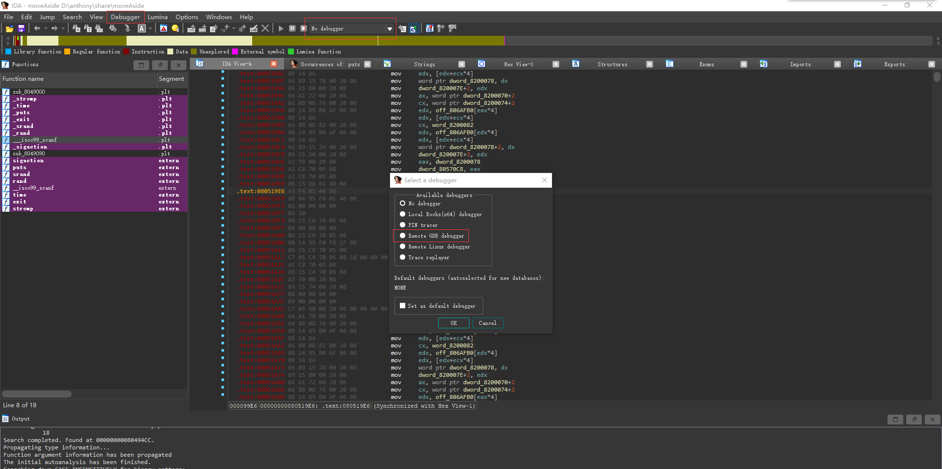942x469 pixels.
Task: Click the Output panel icon
Action: coord(5,419)
